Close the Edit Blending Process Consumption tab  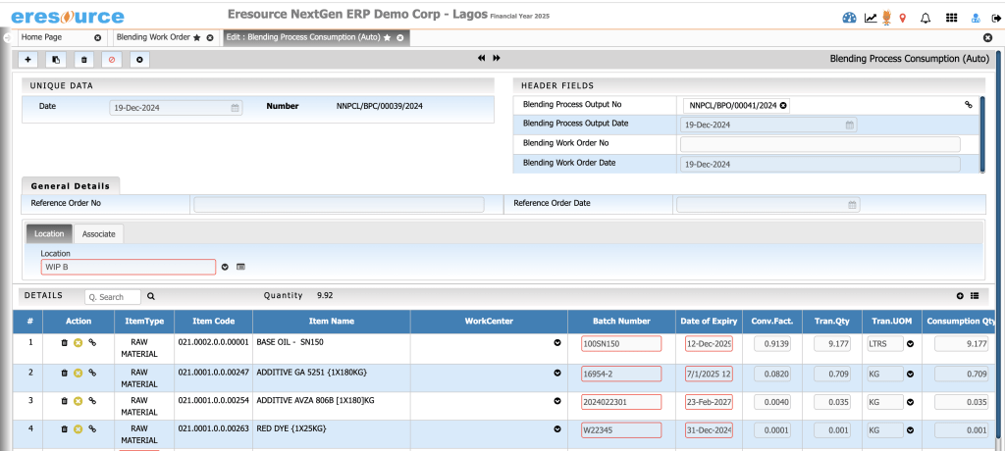(400, 38)
